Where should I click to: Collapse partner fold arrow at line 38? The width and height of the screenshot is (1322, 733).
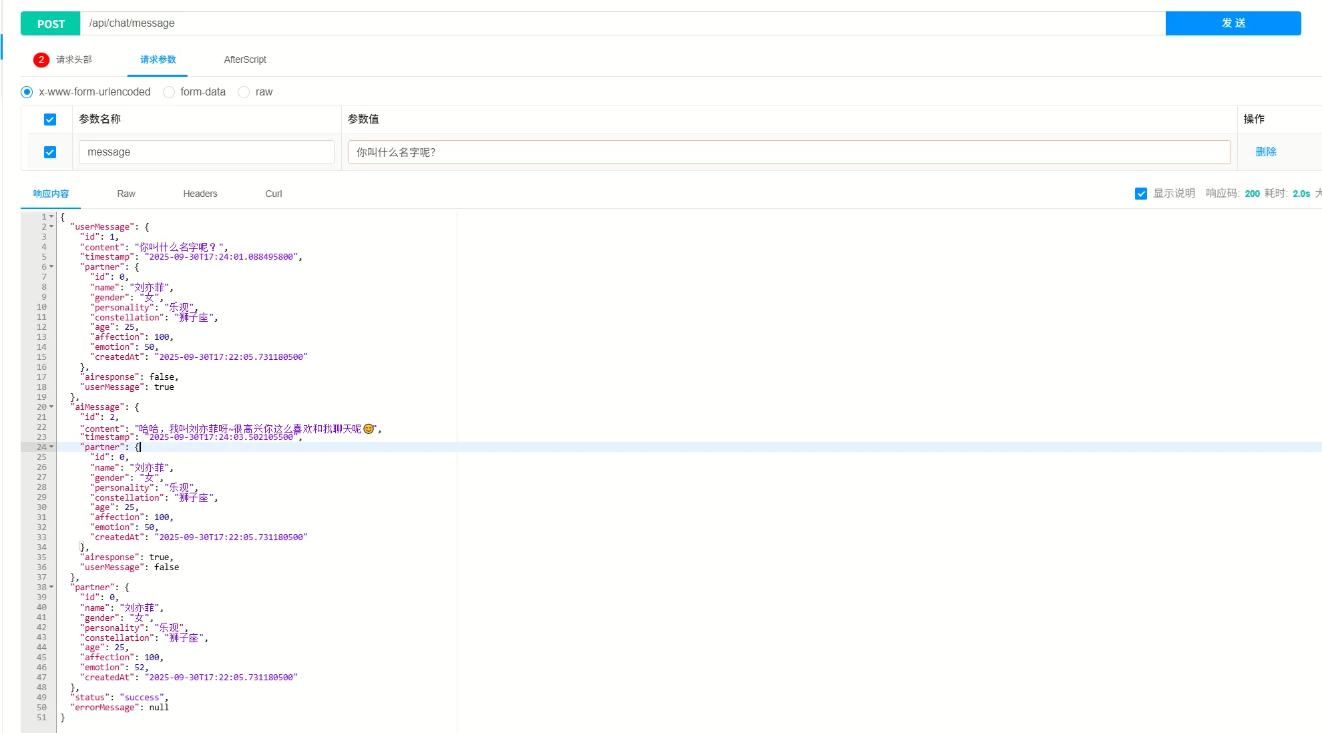tap(51, 587)
